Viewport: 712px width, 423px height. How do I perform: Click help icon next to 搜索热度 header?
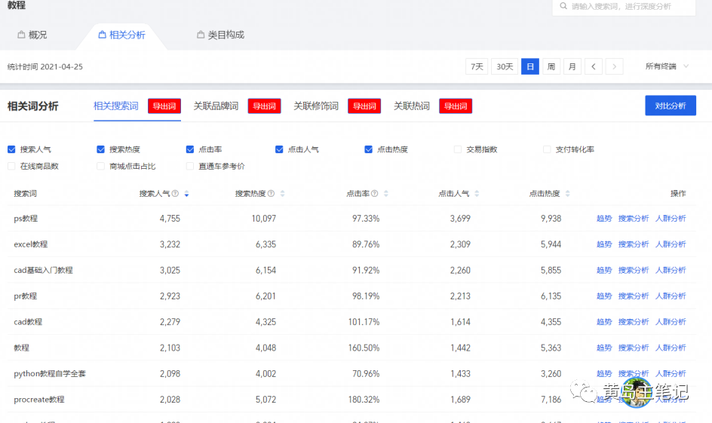[x=271, y=194]
